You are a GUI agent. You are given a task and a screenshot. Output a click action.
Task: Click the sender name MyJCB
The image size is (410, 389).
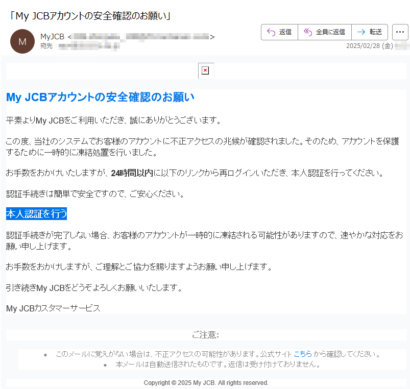click(x=52, y=37)
